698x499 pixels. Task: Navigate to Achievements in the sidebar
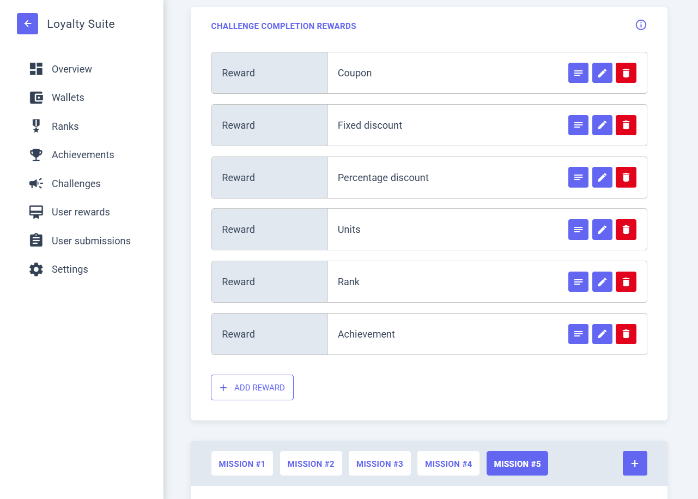[x=83, y=155]
